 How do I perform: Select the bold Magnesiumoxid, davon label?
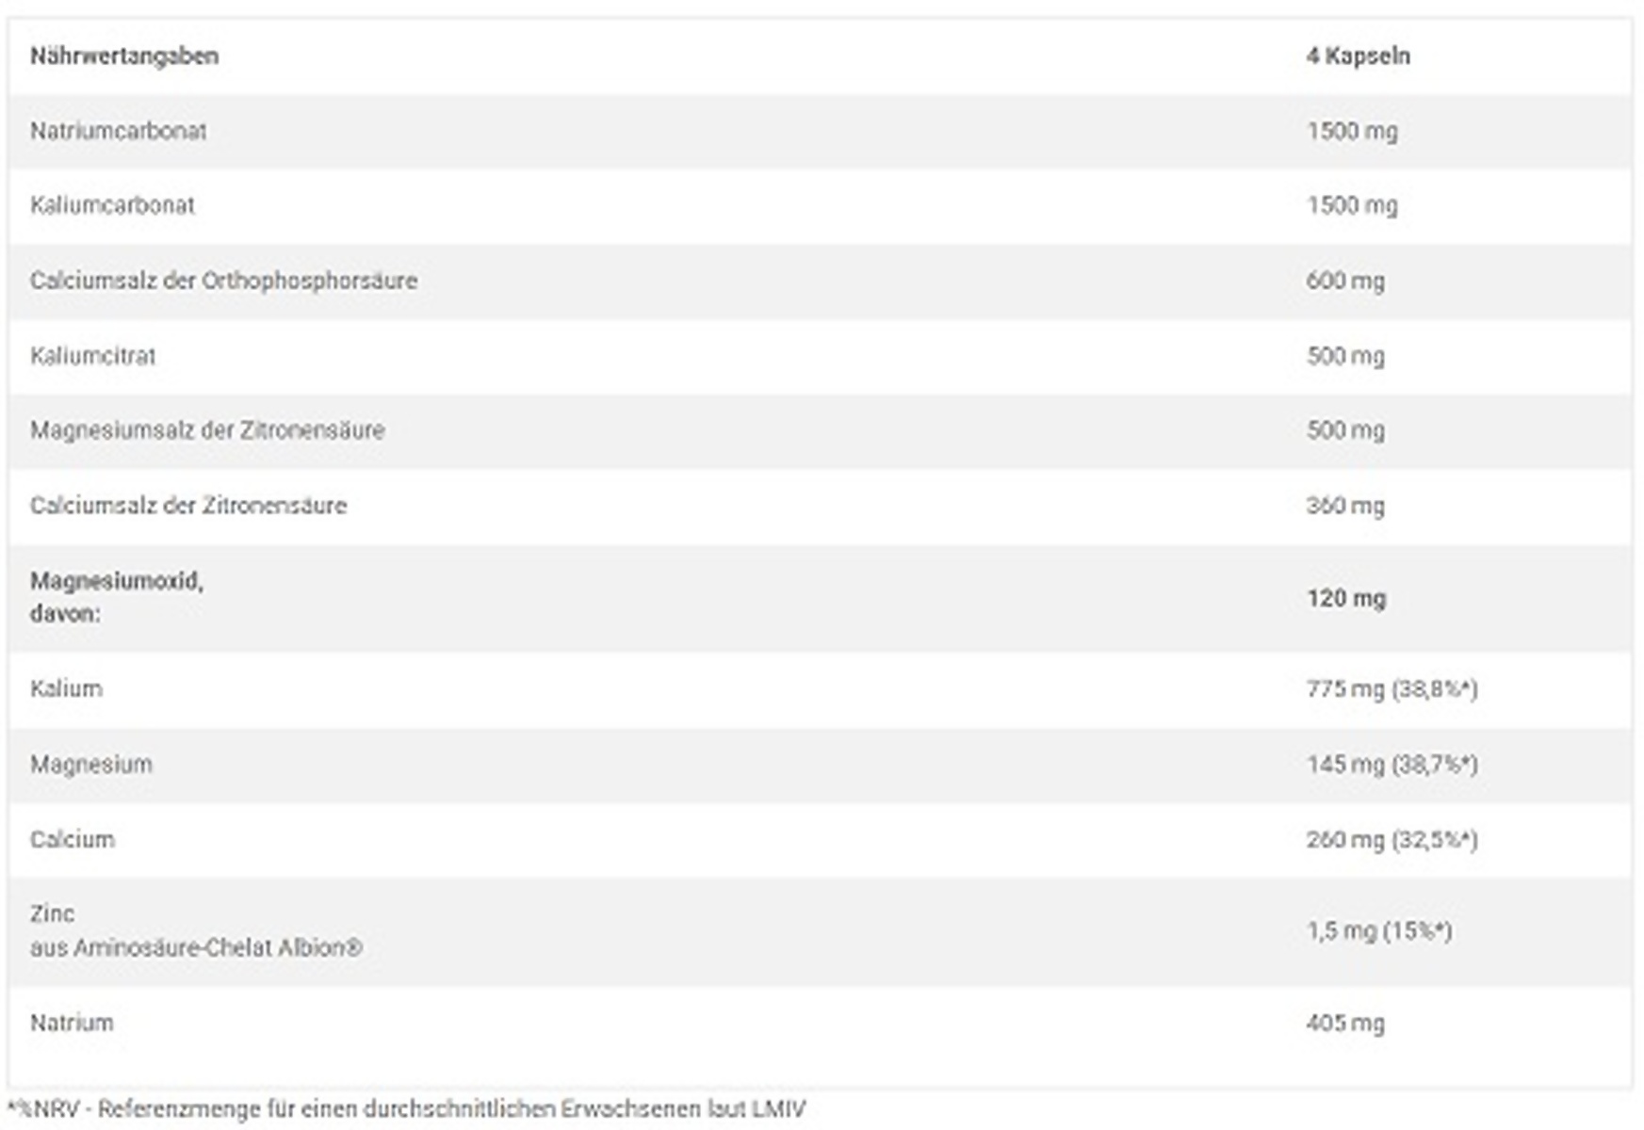(x=116, y=597)
